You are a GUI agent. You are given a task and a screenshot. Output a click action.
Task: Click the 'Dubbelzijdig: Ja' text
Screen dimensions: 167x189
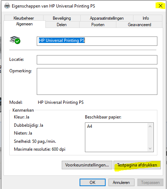pyautogui.click(x=29, y=125)
